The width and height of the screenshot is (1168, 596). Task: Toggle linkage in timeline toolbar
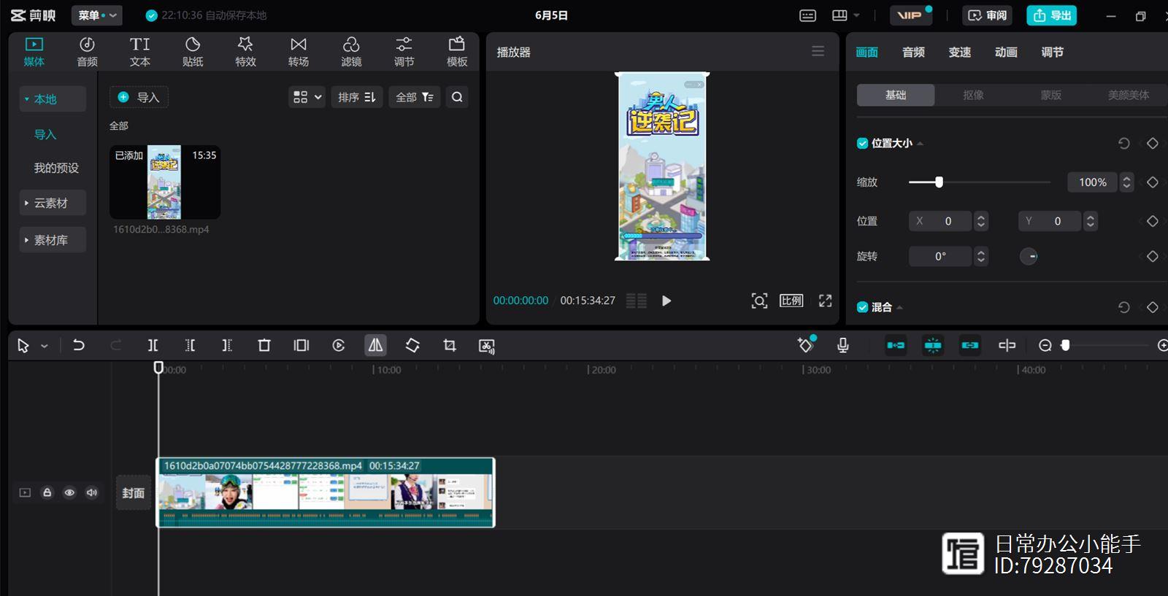point(970,345)
